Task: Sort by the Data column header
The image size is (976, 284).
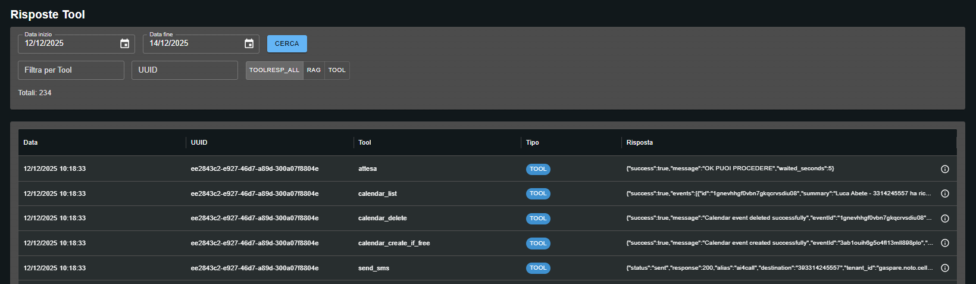Action: [x=30, y=142]
